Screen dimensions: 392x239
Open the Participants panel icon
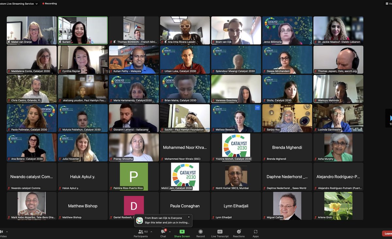click(141, 231)
